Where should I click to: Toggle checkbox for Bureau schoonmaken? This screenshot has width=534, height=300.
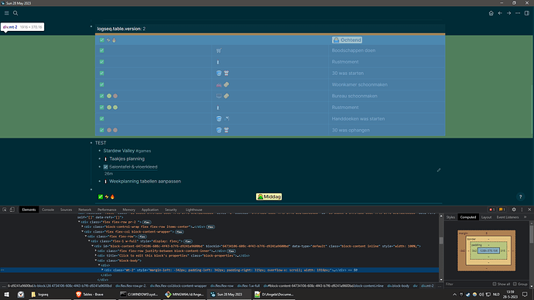(102, 96)
